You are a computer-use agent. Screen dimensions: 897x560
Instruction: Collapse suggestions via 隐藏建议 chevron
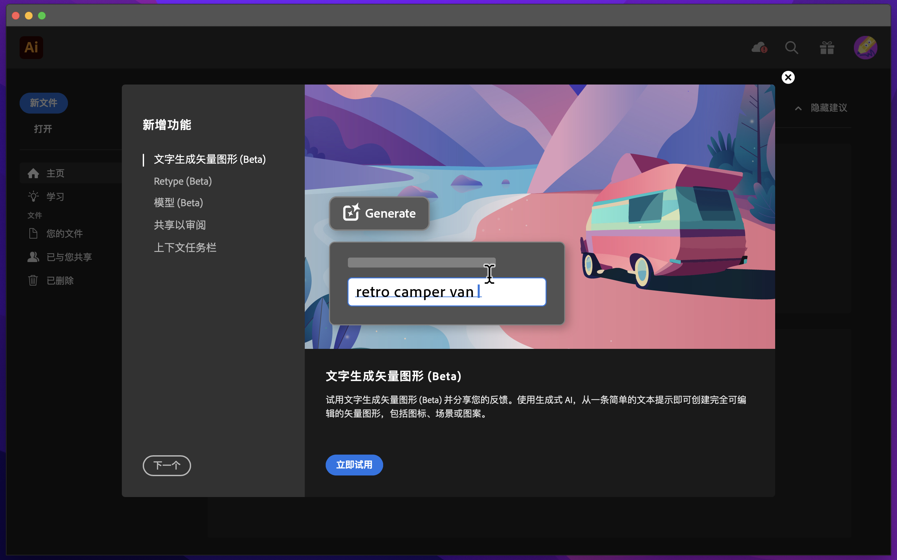click(x=798, y=108)
